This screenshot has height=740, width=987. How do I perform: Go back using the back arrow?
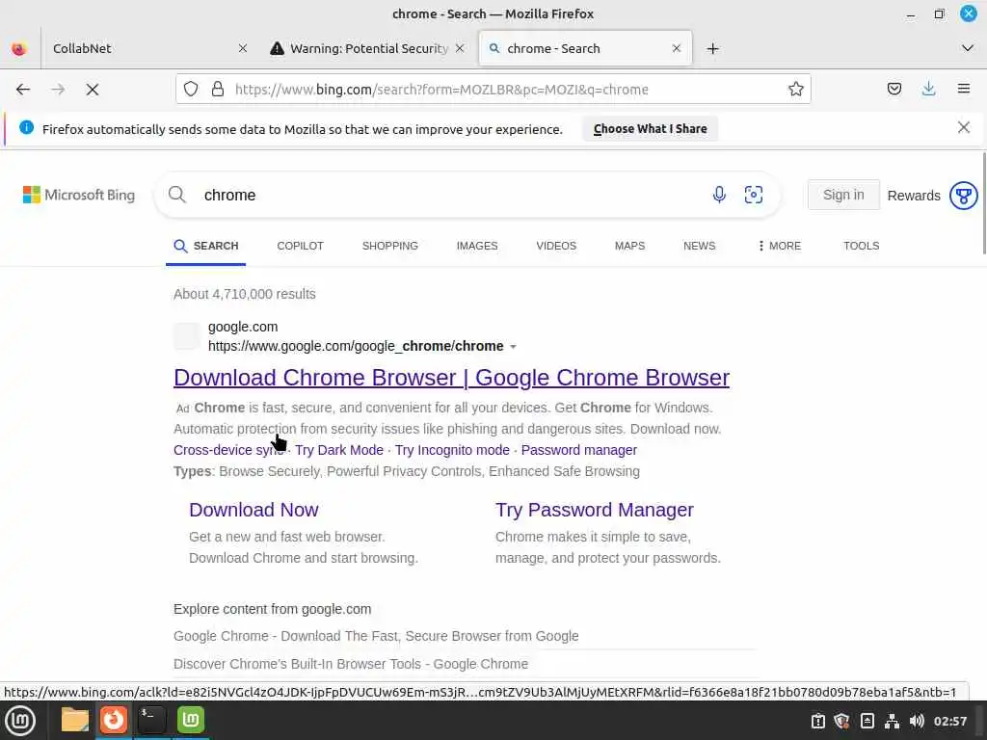click(23, 90)
